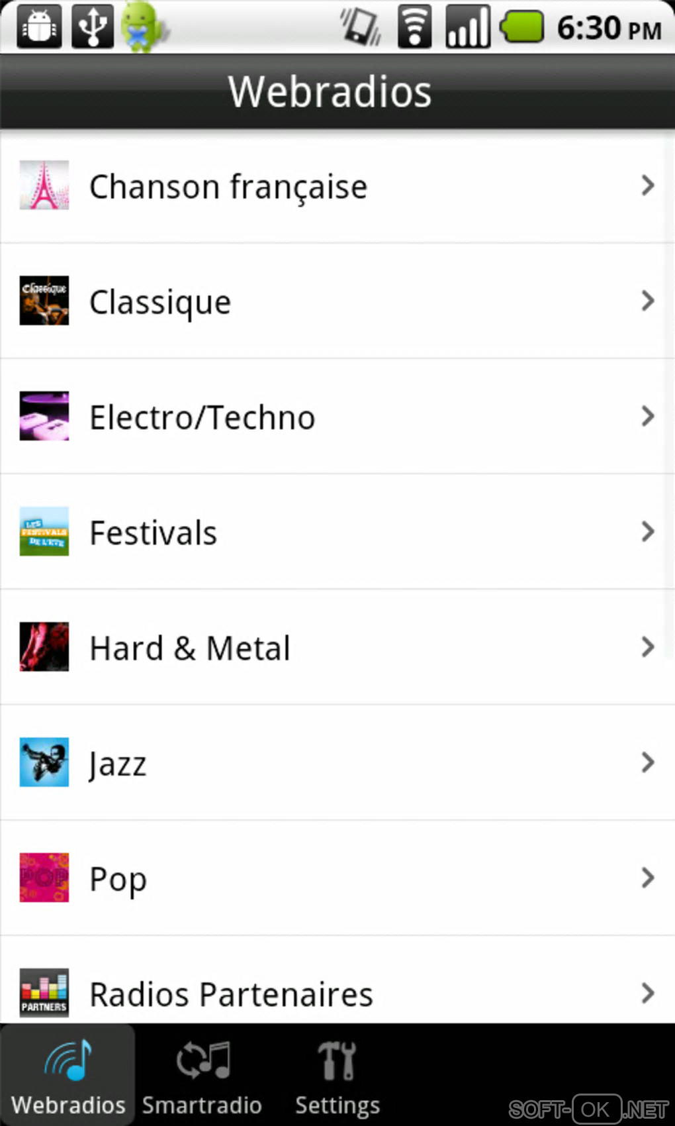Screen dimensions: 675x1126
Task: Tap the Hard & Metal red icon
Action: point(44,646)
